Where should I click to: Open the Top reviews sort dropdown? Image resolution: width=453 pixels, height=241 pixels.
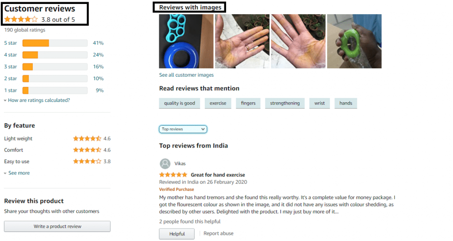pos(183,129)
